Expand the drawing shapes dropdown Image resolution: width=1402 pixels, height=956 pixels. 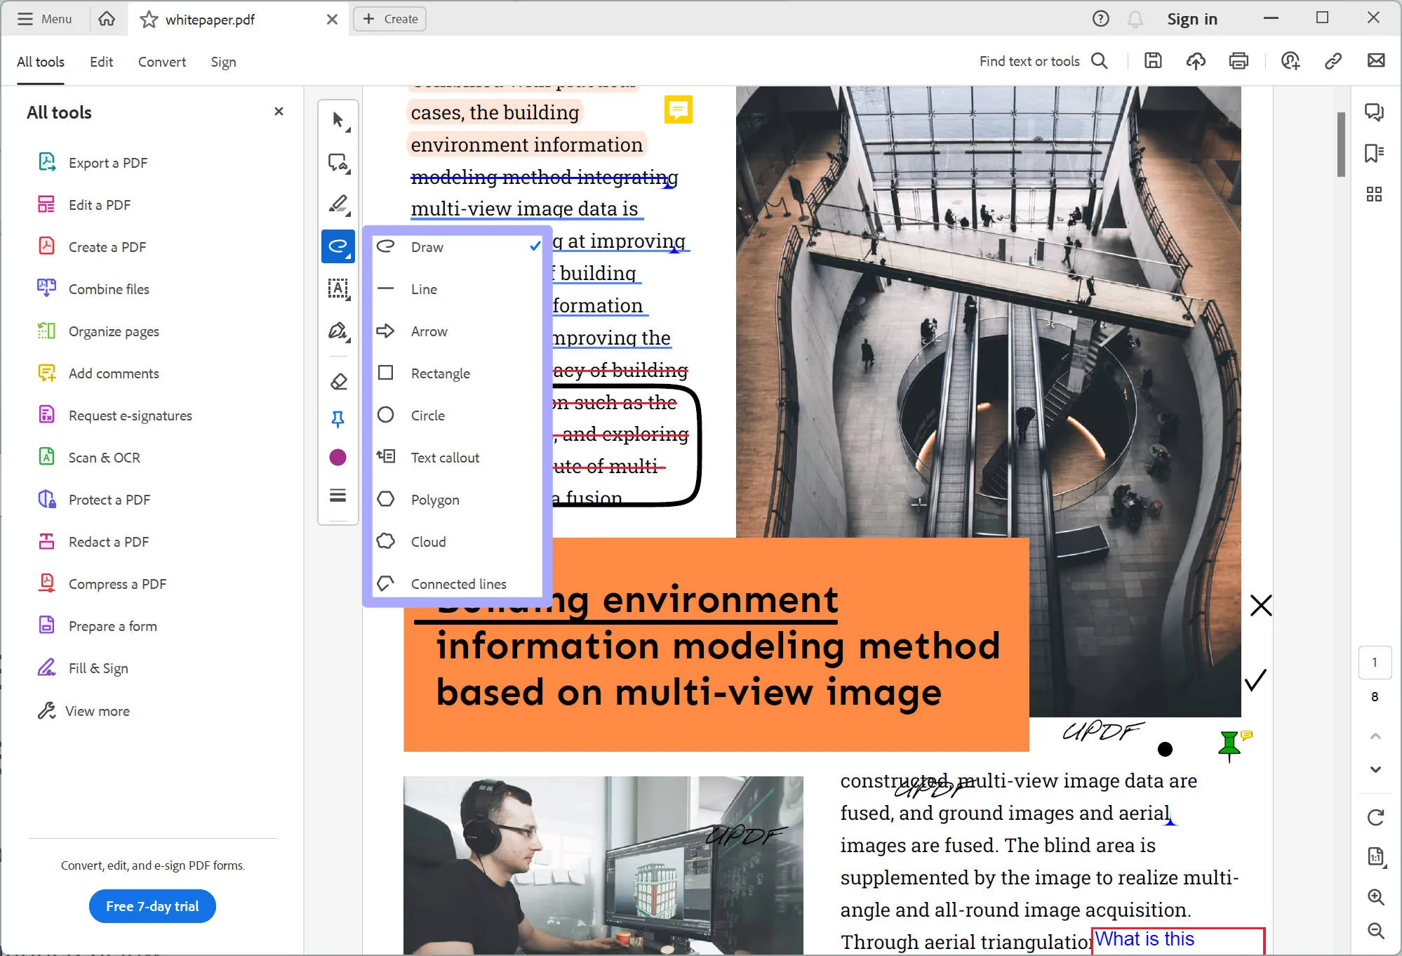coord(338,246)
